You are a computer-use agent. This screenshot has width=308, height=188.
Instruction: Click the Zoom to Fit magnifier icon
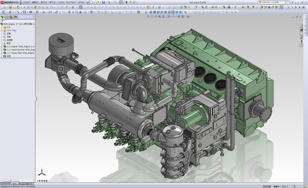tap(148, 17)
